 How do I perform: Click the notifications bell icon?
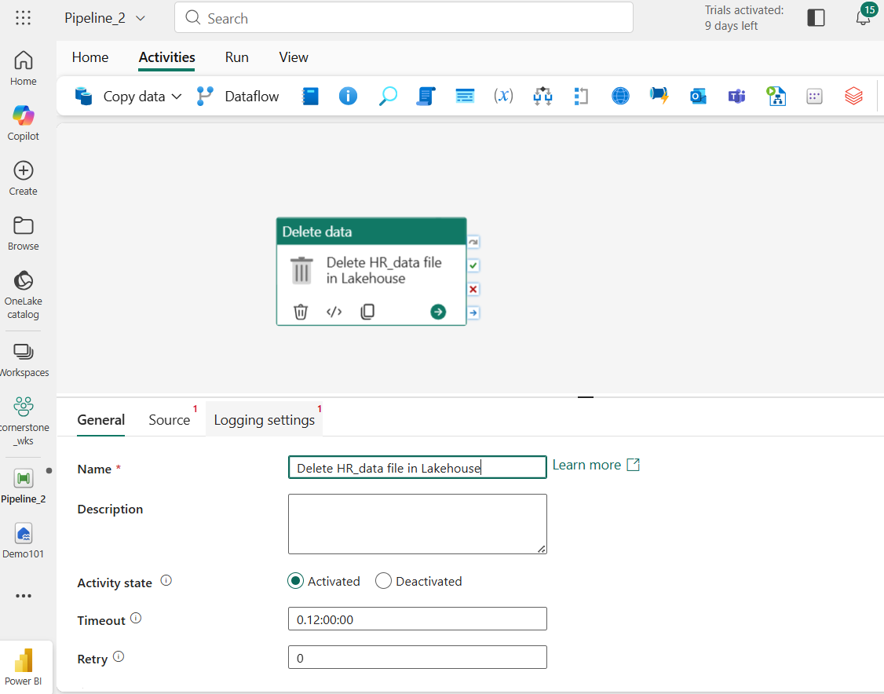(863, 17)
